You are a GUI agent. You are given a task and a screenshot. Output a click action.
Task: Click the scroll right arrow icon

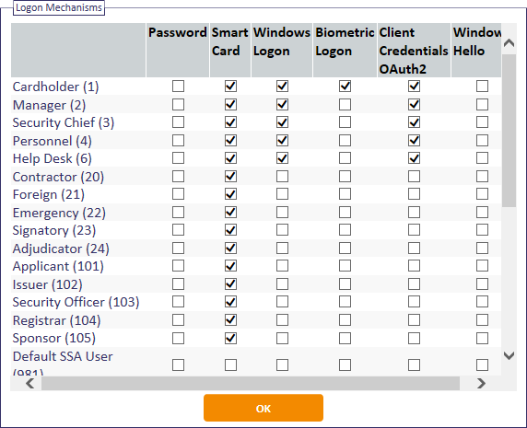pos(481,383)
